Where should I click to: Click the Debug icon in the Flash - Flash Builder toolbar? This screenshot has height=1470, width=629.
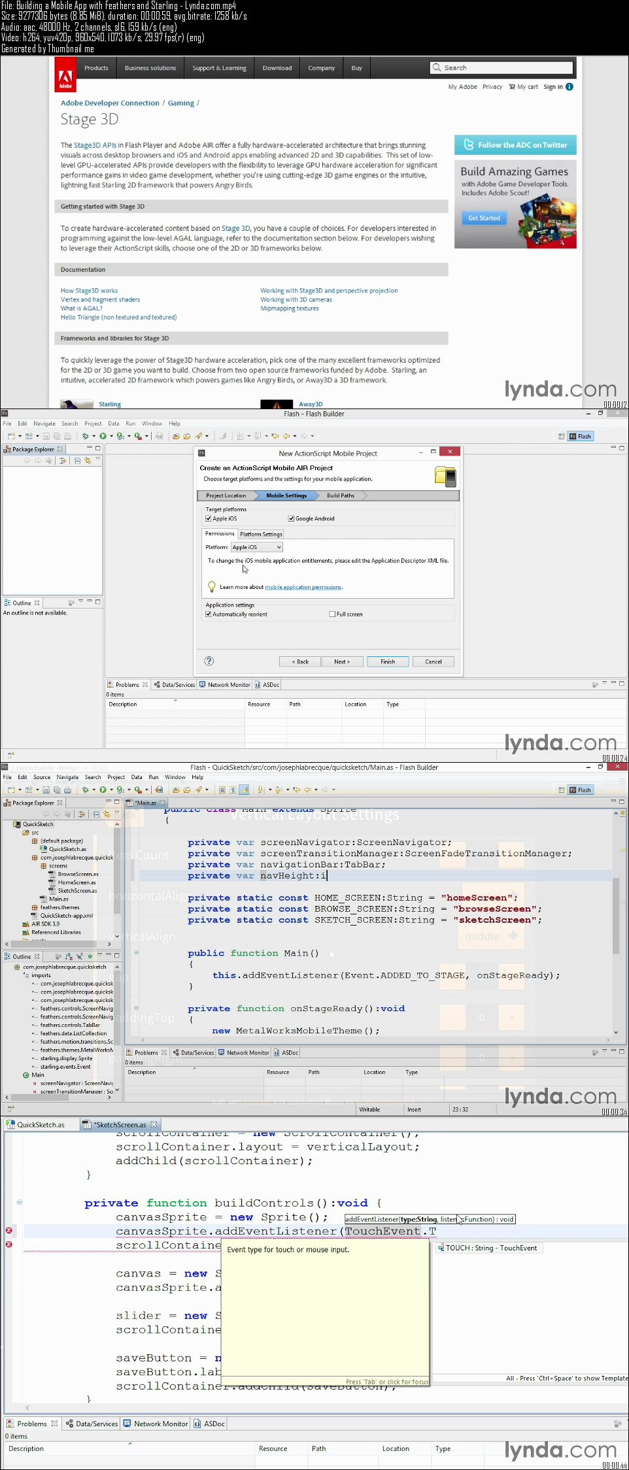pyautogui.click(x=85, y=436)
